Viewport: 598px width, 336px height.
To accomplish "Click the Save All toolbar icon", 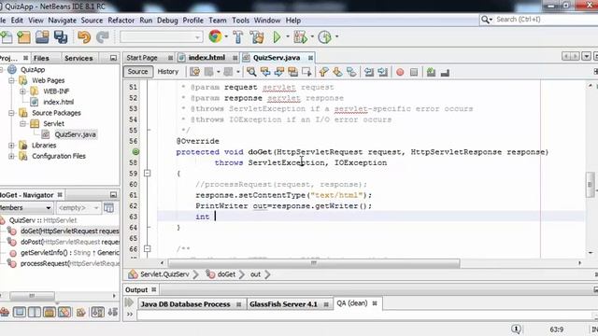I will click(x=60, y=37).
